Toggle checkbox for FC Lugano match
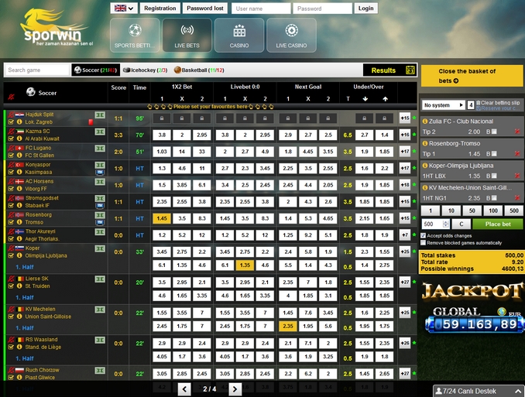Viewport: 525px width, 397px height. pos(11,156)
